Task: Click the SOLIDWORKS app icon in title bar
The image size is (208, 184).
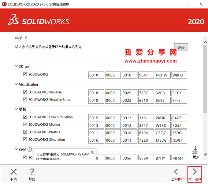Action: [x=4, y=4]
